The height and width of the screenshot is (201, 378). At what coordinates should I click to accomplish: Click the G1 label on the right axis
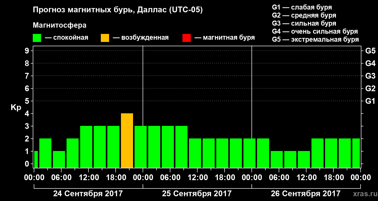(370, 101)
